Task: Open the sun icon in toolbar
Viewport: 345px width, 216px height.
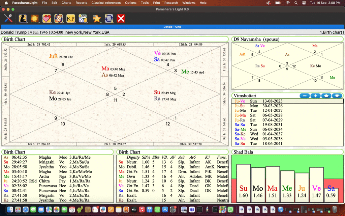Action: coord(35,19)
